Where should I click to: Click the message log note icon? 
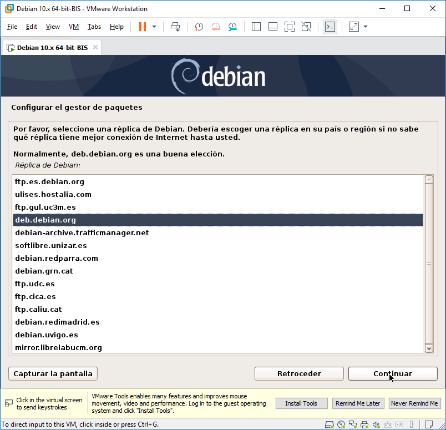pos(429,424)
